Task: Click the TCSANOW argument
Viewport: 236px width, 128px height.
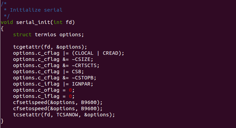Action: coord(67,115)
